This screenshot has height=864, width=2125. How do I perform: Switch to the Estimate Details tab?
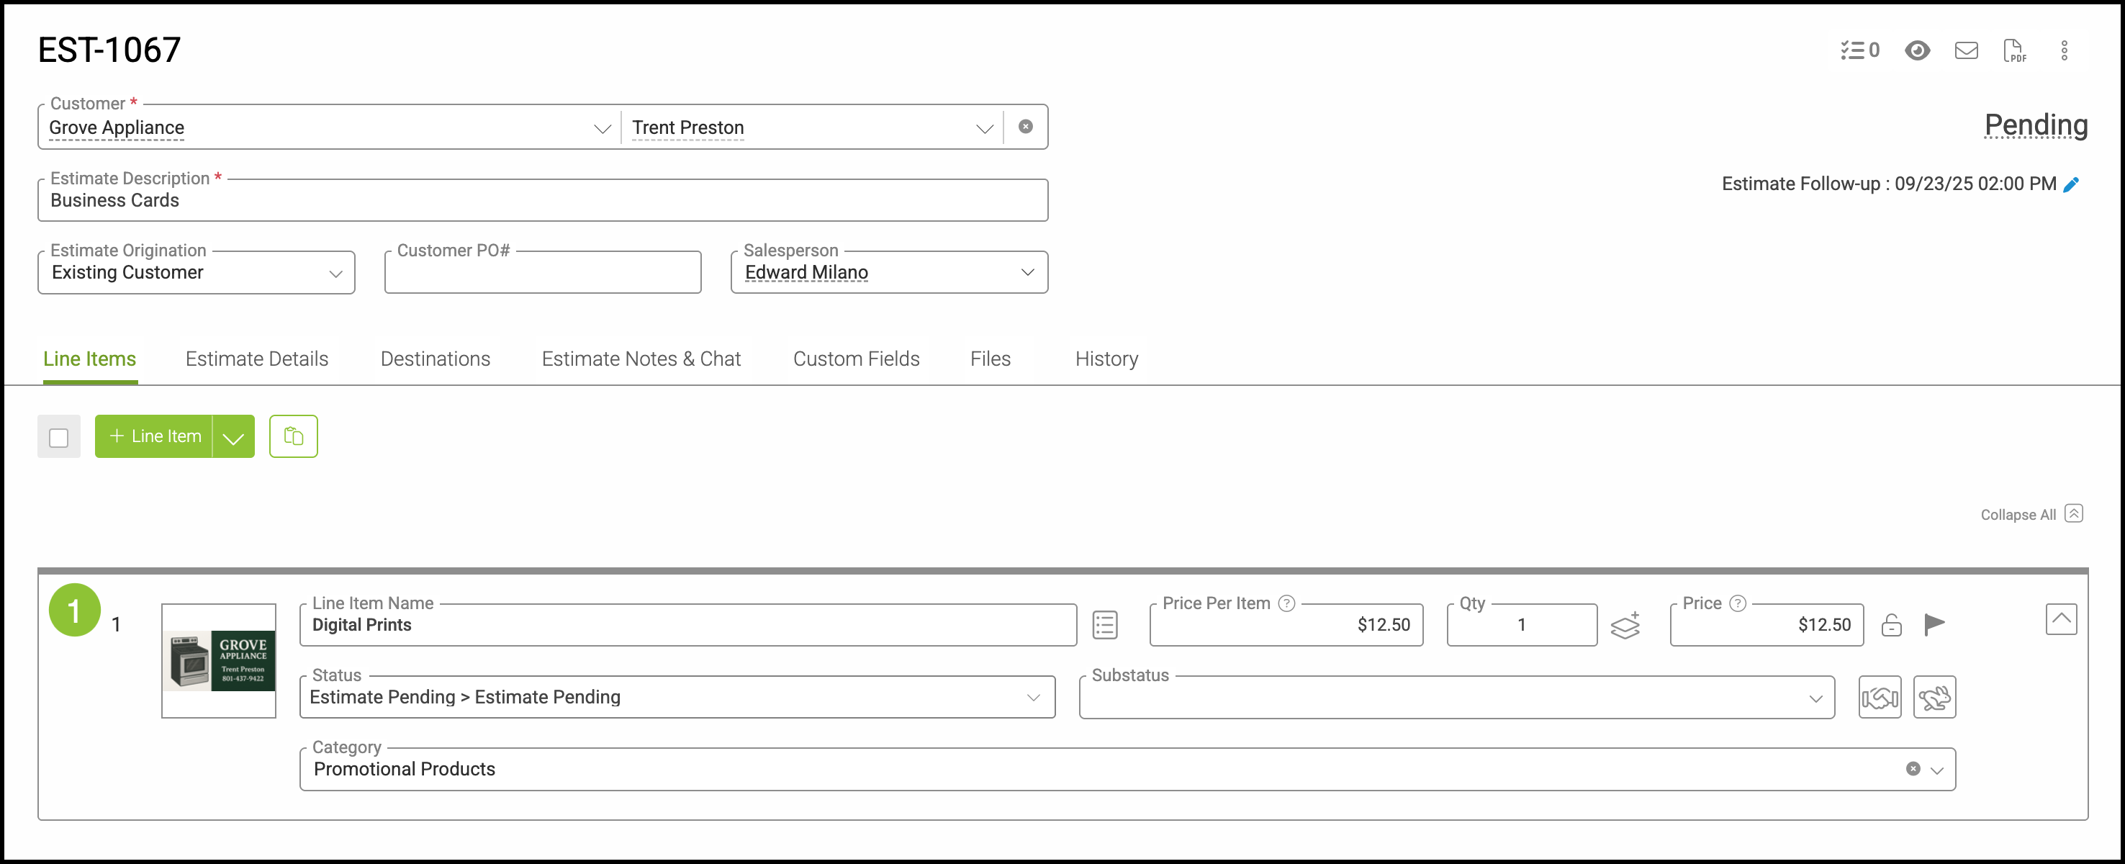[256, 359]
